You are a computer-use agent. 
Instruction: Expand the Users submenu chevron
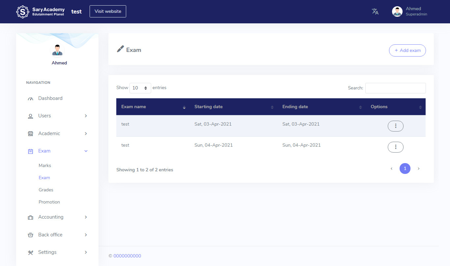tap(86, 116)
